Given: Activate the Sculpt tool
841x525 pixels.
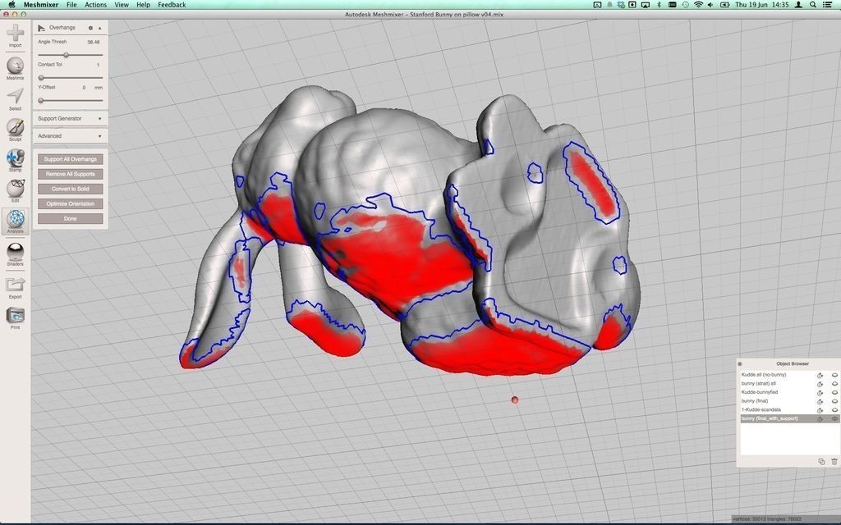Looking at the screenshot, I should point(15,127).
